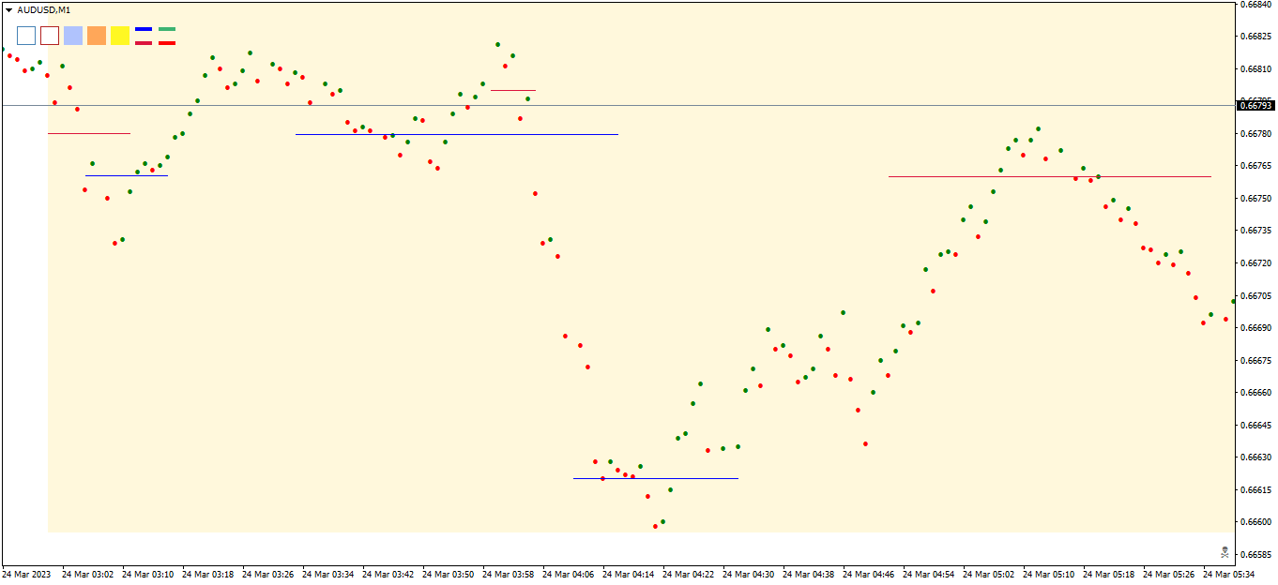The width and height of the screenshot is (1278, 585).
Task: Select the blue horizontal support line
Action: [x=656, y=478]
